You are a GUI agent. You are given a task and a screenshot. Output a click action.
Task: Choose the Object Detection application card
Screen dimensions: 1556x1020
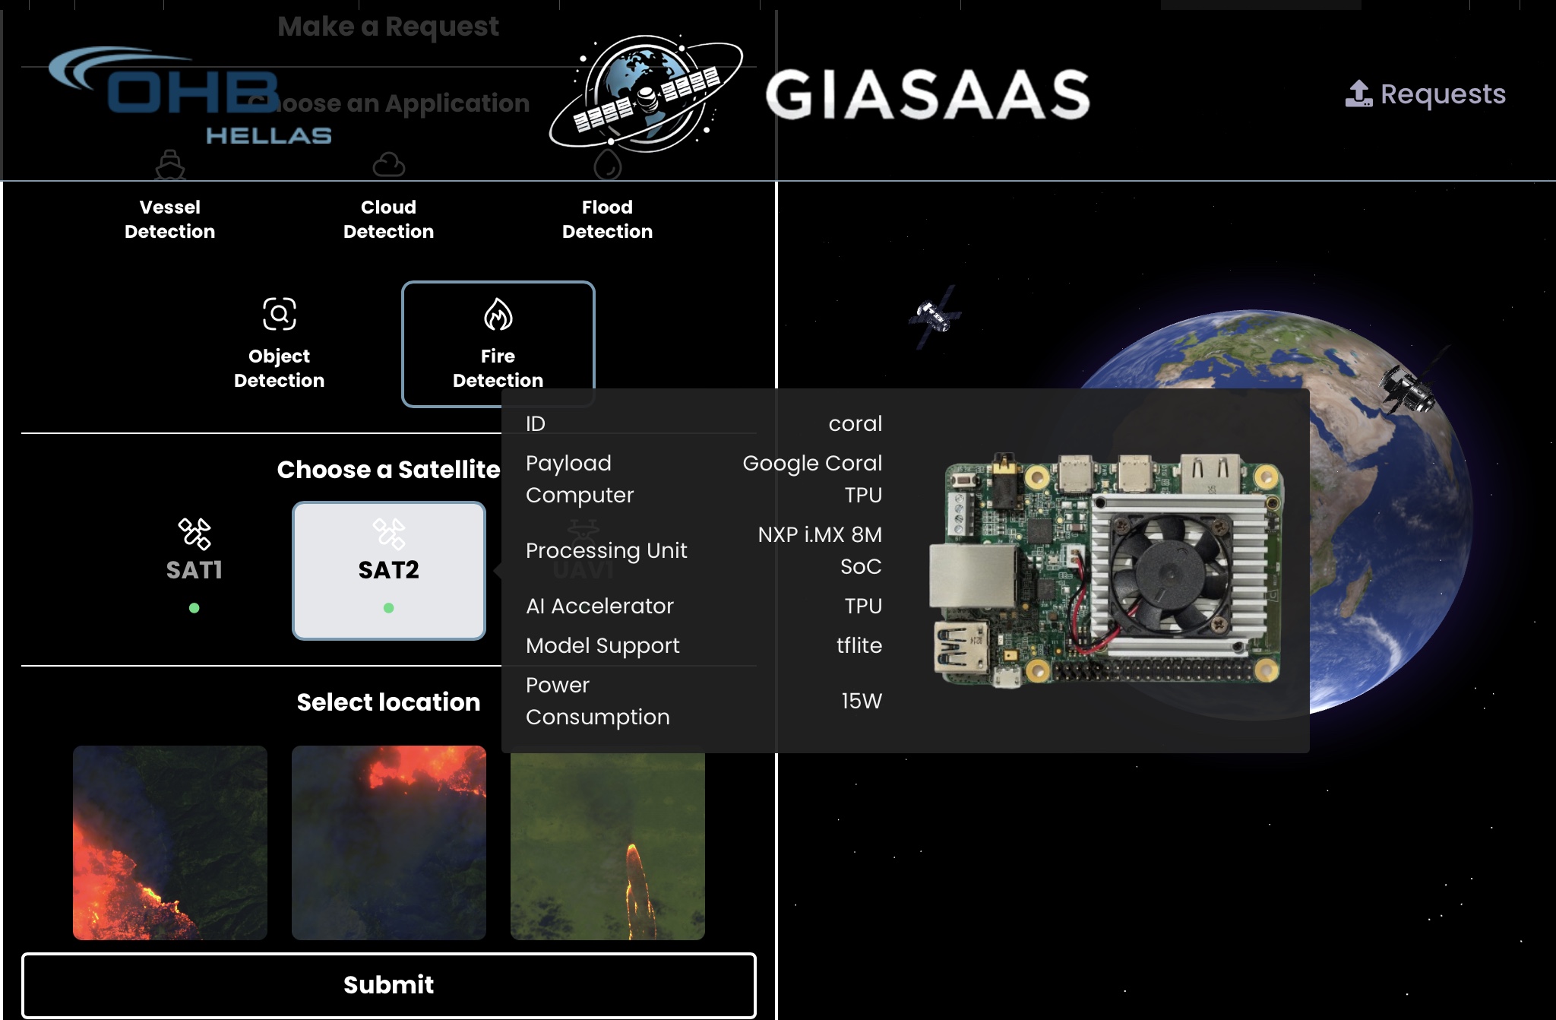click(x=279, y=344)
